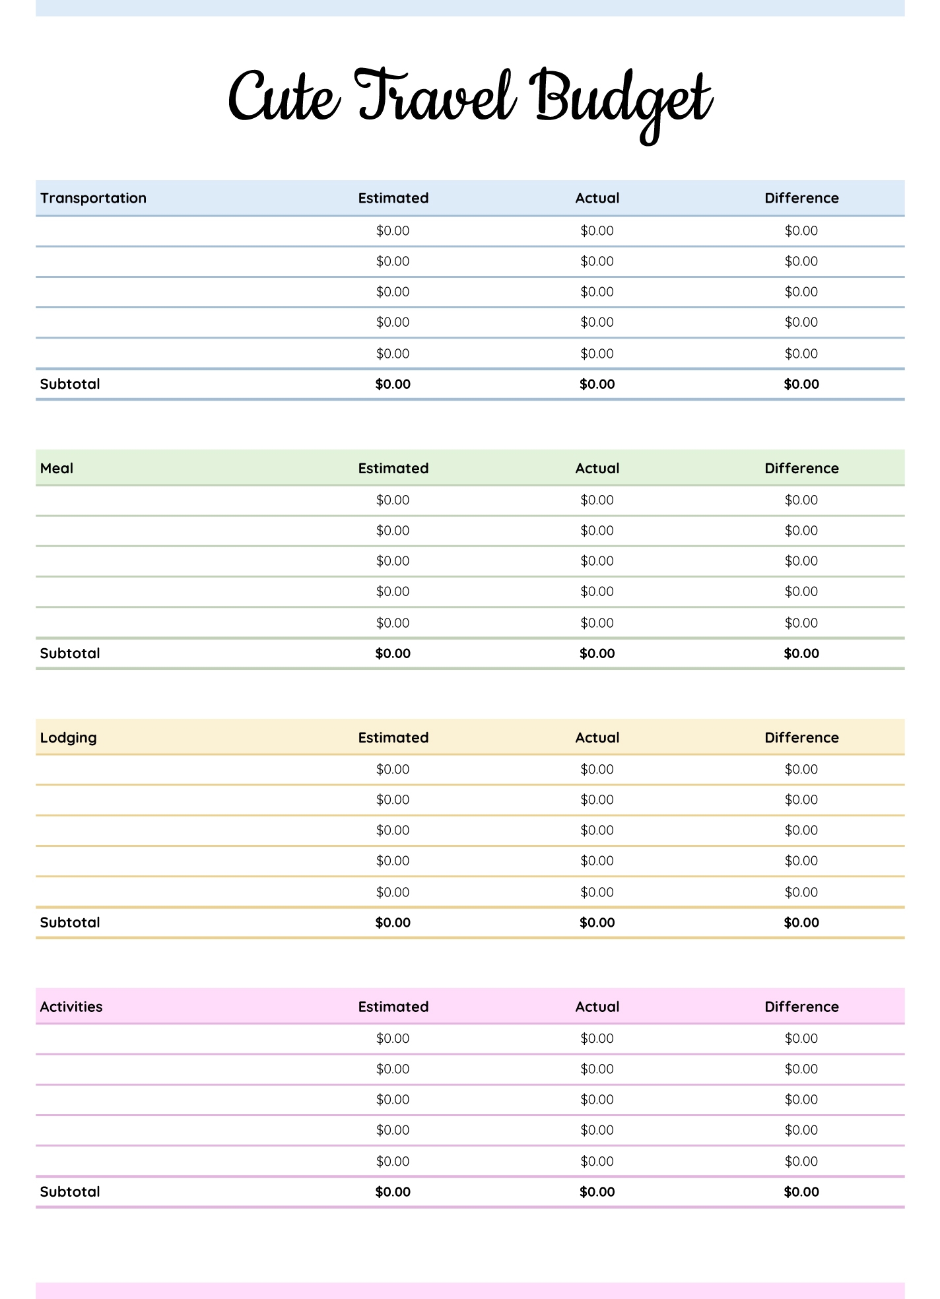Click the Subtotal label in Meal table
Viewport: 940px width, 1299px height.
coord(70,653)
